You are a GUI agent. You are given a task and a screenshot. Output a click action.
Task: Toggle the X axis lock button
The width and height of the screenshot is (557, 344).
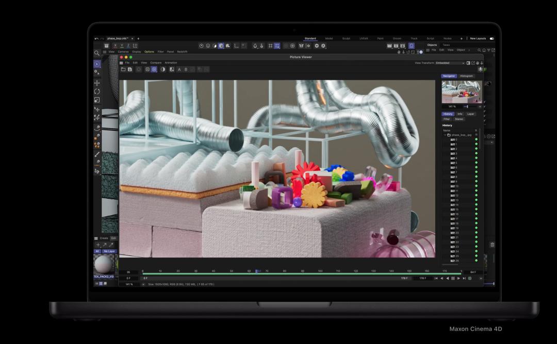click(114, 46)
